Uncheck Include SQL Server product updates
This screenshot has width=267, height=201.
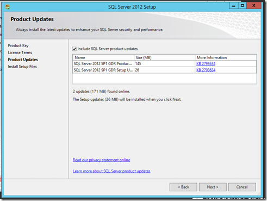74,49
